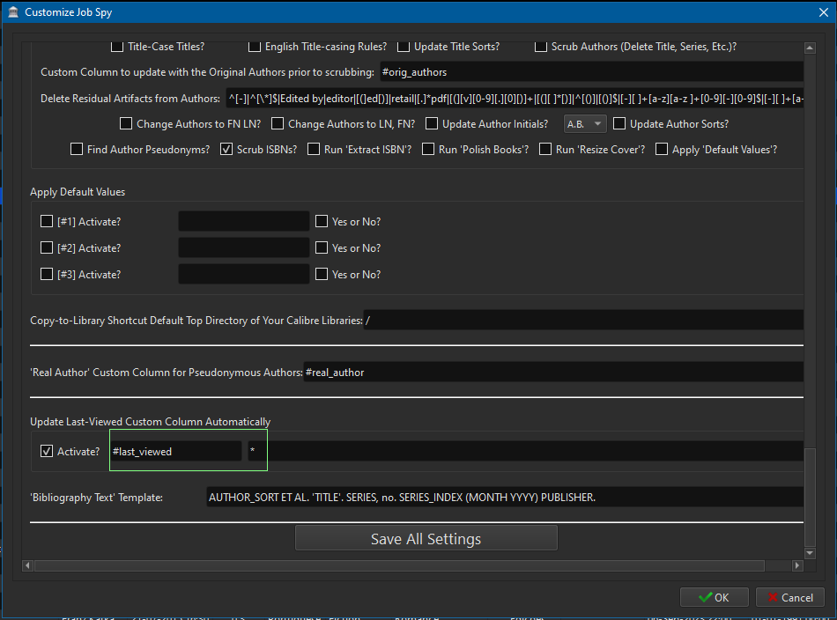Click the horizontal scrollbar thumb
Image resolution: width=837 pixels, height=620 pixels.
click(399, 565)
